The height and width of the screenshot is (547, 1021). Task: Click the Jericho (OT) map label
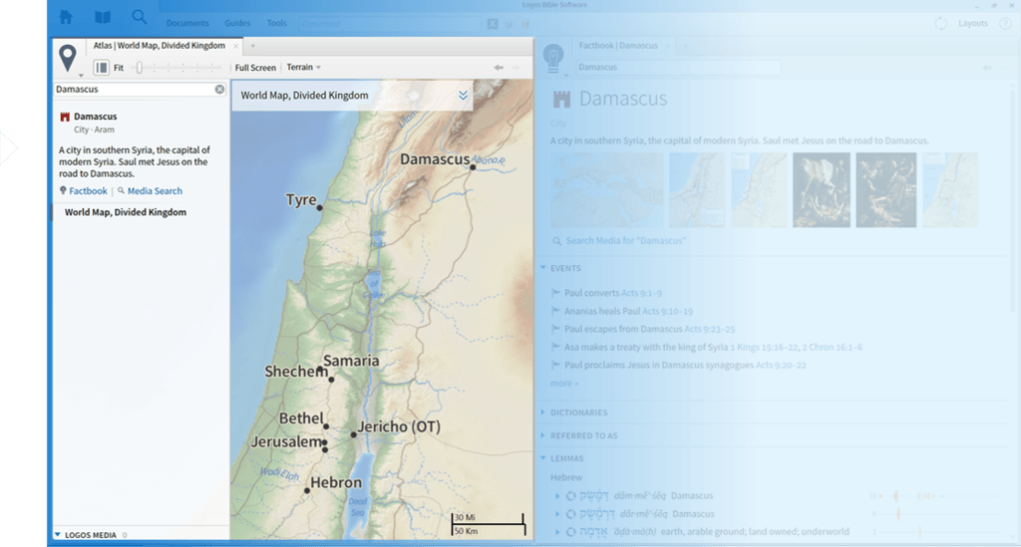pyautogui.click(x=399, y=426)
